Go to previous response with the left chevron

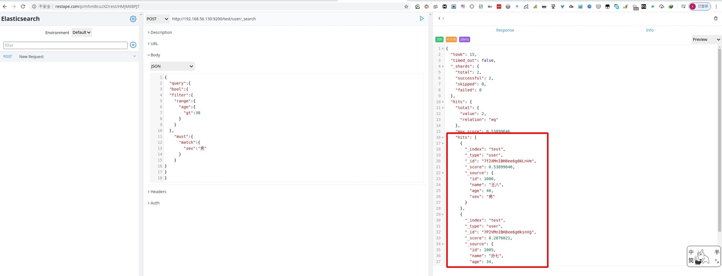439,18
